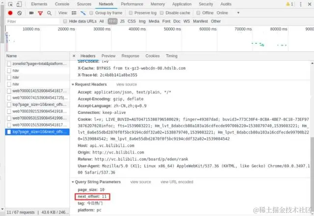
Task: Filter requests by WS
Action: pyautogui.click(x=186, y=21)
